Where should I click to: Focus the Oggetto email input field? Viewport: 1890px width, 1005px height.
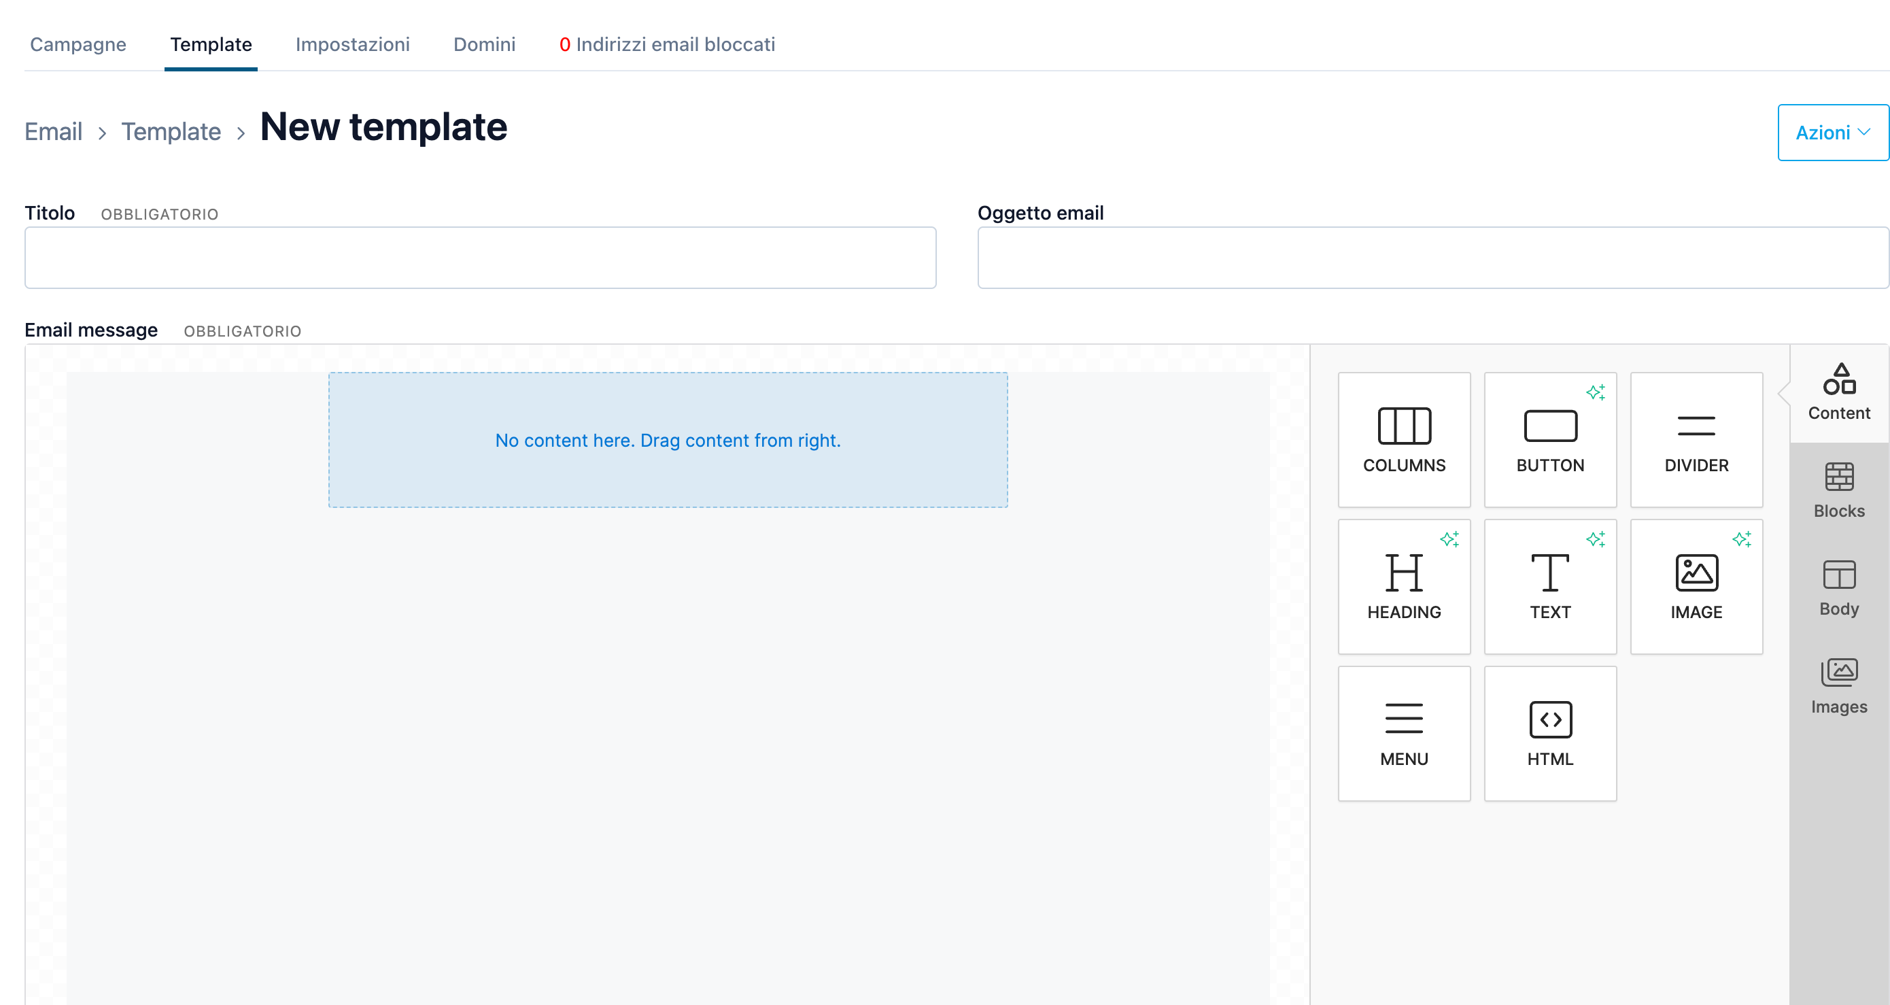(1433, 258)
